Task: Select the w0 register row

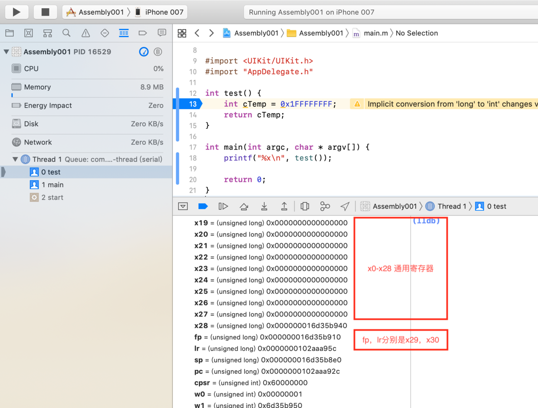Action: (x=249, y=394)
